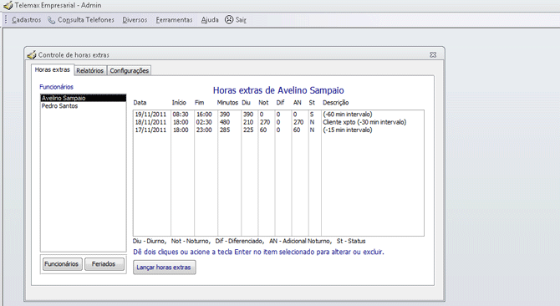Viewport: 560px width, 306px height.
Task: Open the Cadastros menu
Action: 27,19
